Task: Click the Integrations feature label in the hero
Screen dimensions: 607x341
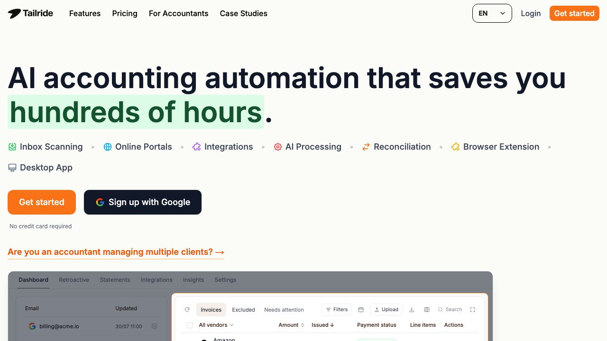Action: (x=229, y=147)
